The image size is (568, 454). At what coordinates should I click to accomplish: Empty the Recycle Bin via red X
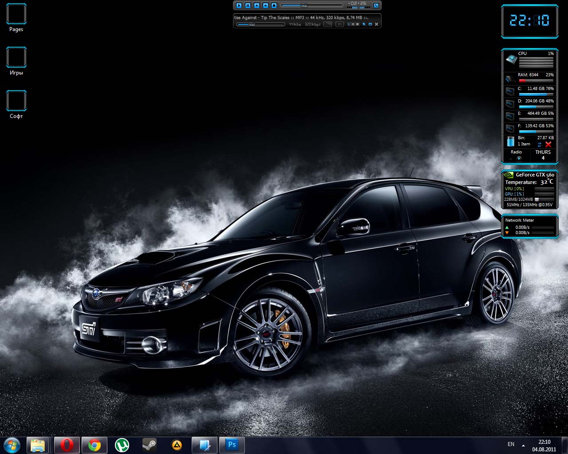click(x=548, y=145)
